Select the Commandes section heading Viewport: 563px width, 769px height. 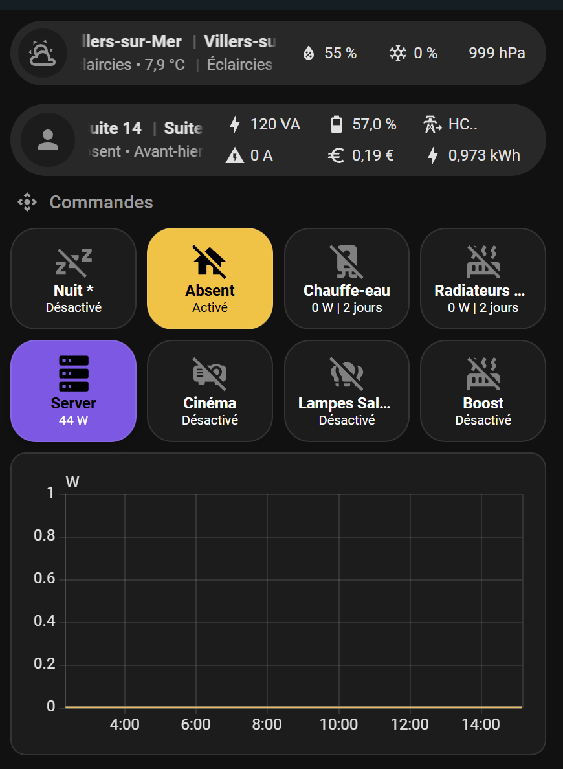tap(101, 202)
